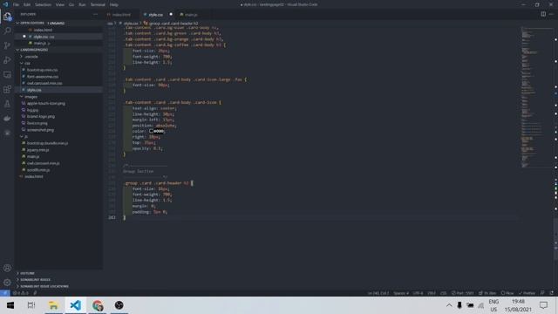Change UTF-8 encoding in status bar
This screenshot has width=558, height=314.
pyautogui.click(x=418, y=293)
